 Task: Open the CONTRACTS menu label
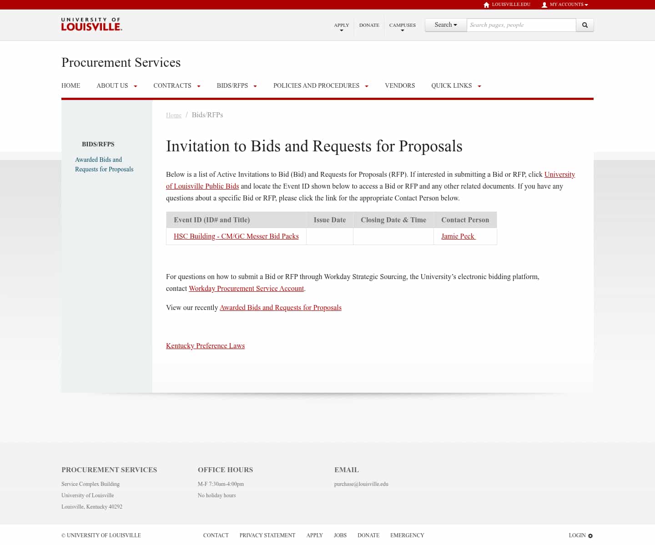pos(172,85)
